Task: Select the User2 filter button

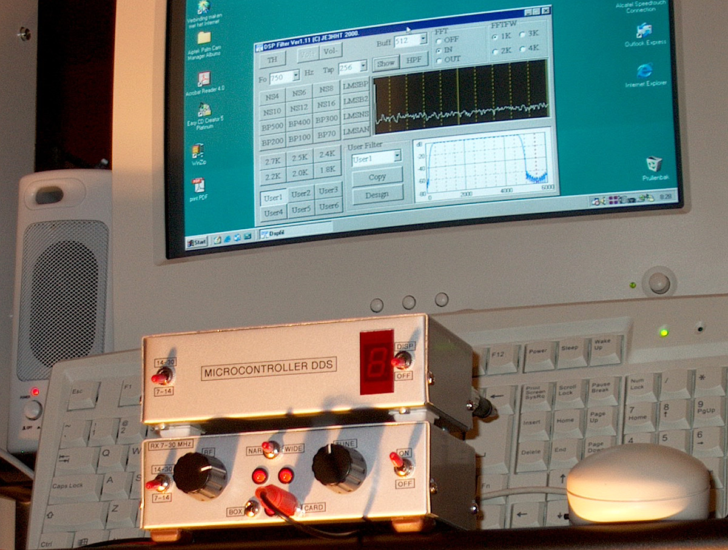Action: tap(301, 194)
